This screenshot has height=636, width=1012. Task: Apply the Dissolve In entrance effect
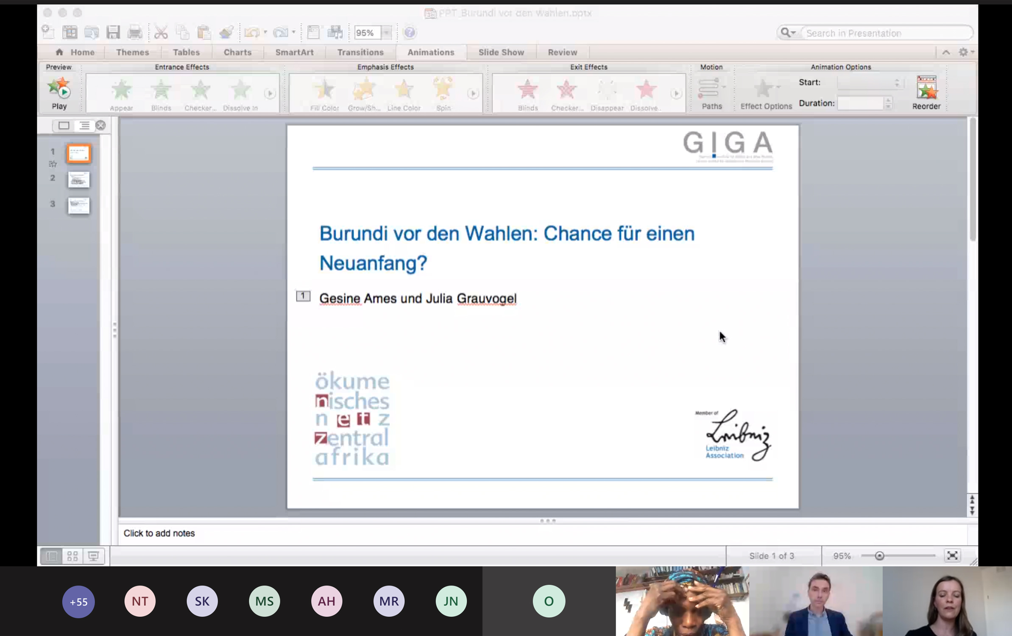pyautogui.click(x=240, y=91)
